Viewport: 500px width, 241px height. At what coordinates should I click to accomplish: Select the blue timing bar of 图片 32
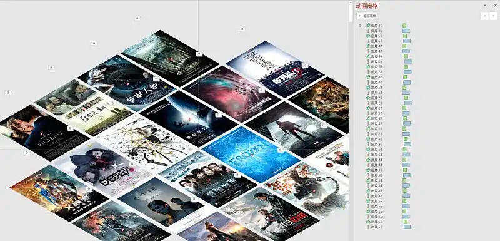(x=406, y=113)
